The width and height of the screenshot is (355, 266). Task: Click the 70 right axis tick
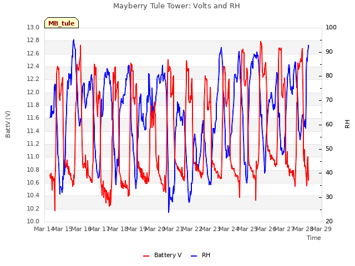[x=329, y=100]
